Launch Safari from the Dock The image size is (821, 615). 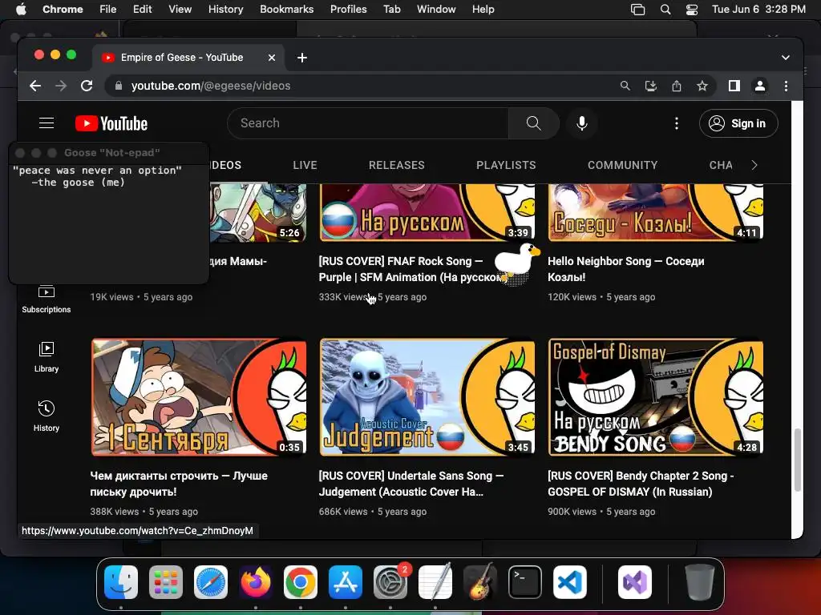coord(211,582)
